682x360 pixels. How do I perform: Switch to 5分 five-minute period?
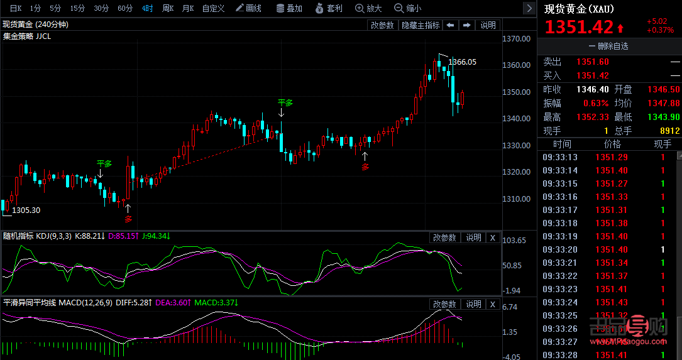pyautogui.click(x=55, y=8)
